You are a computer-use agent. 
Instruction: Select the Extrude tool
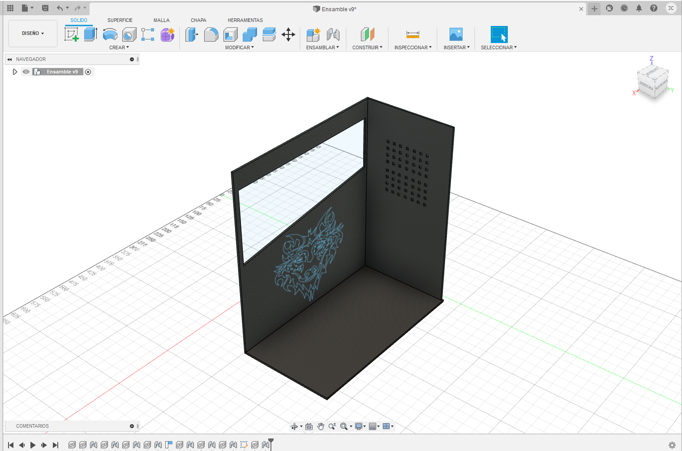pyautogui.click(x=91, y=34)
